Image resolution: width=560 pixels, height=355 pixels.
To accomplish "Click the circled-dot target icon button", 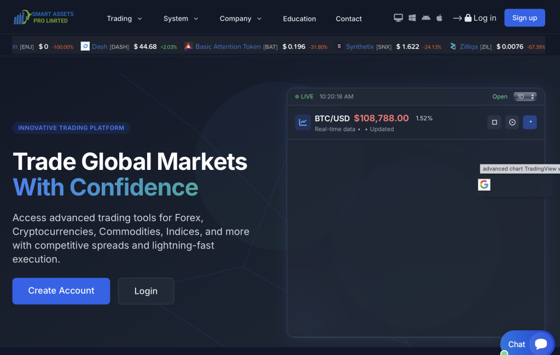I will point(512,122).
